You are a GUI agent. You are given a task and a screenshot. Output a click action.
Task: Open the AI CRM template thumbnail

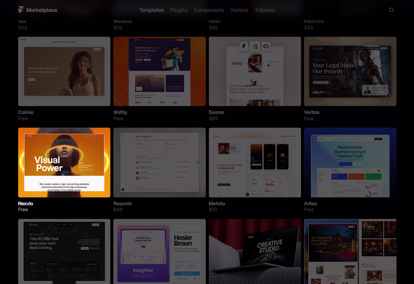[64, 252]
